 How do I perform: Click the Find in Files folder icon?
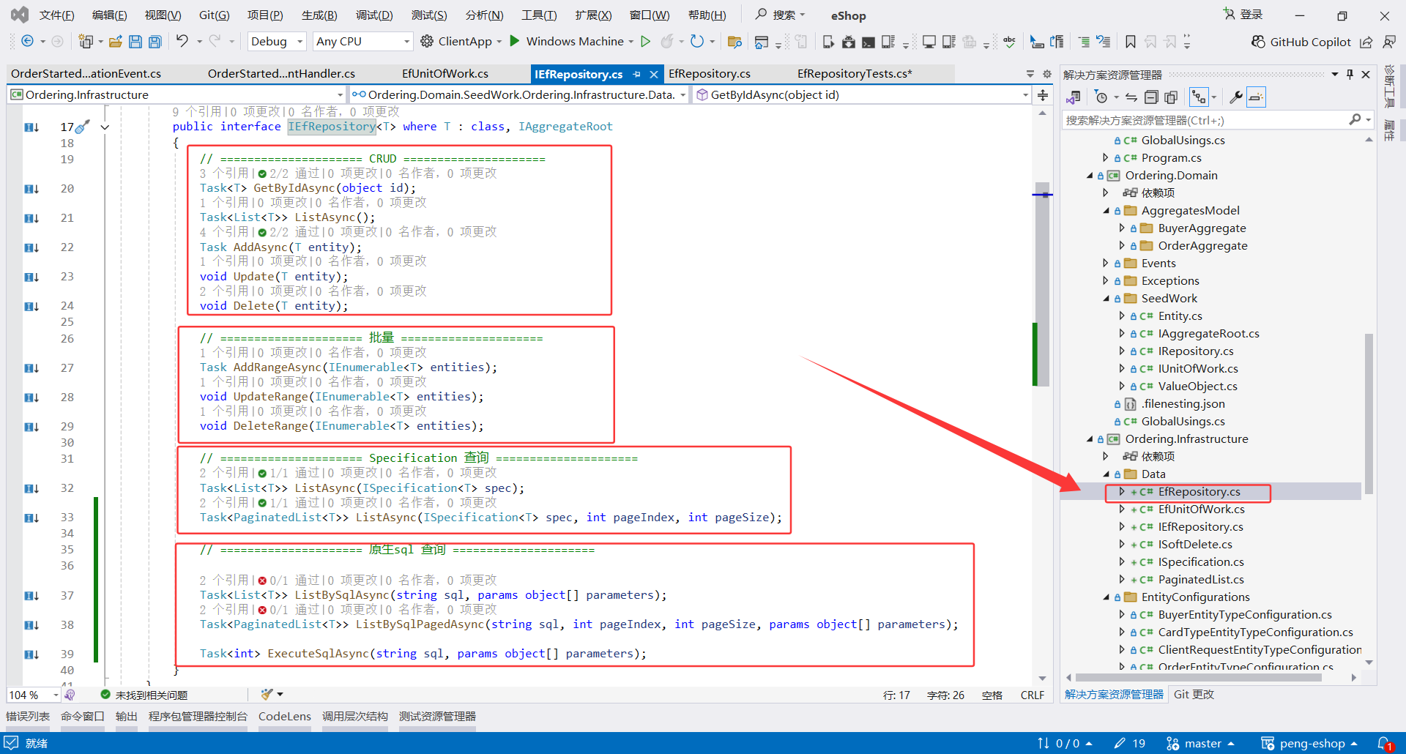point(734,42)
